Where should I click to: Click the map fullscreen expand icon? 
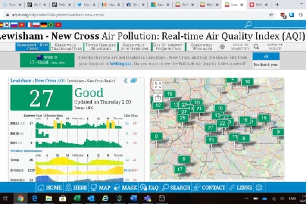pos(158,85)
